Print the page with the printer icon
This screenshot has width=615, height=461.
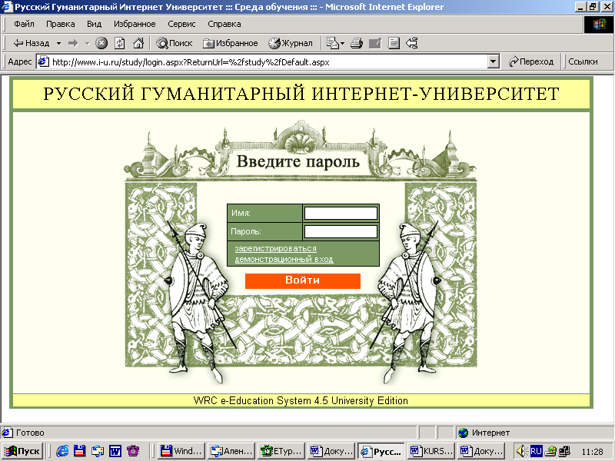coord(357,43)
